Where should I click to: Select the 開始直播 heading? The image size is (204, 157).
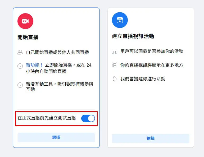(x=28, y=37)
